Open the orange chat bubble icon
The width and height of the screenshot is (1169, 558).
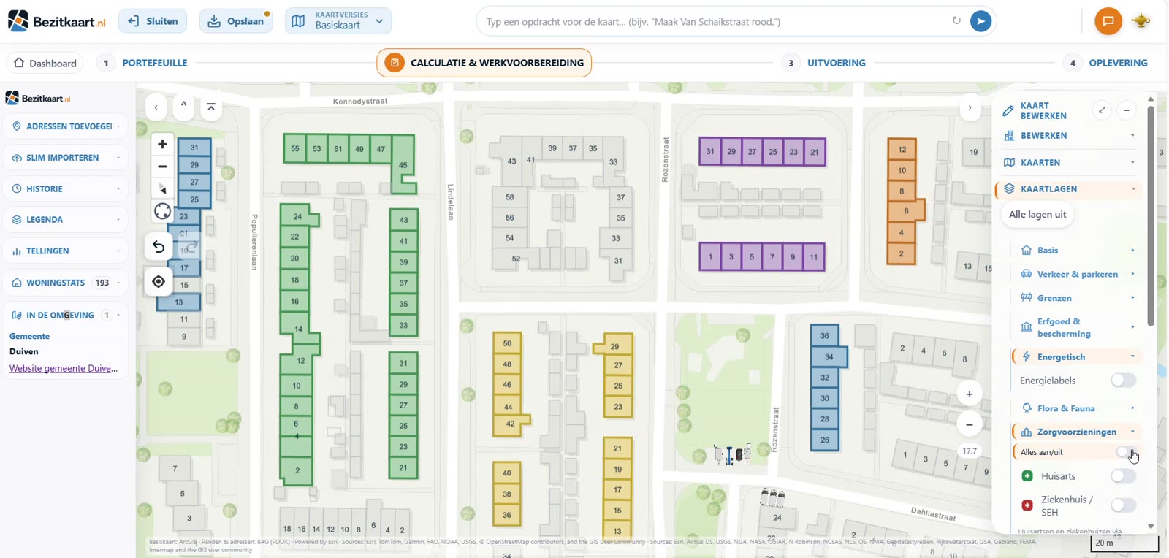[x=1108, y=21]
